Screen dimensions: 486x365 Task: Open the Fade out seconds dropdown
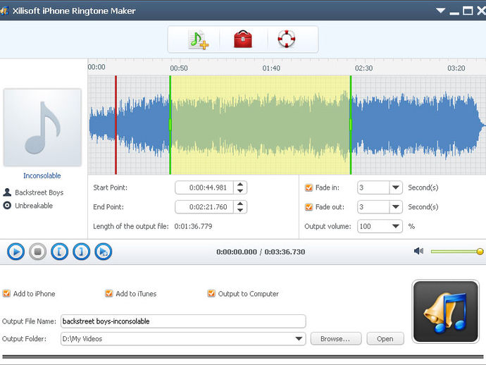click(x=396, y=207)
